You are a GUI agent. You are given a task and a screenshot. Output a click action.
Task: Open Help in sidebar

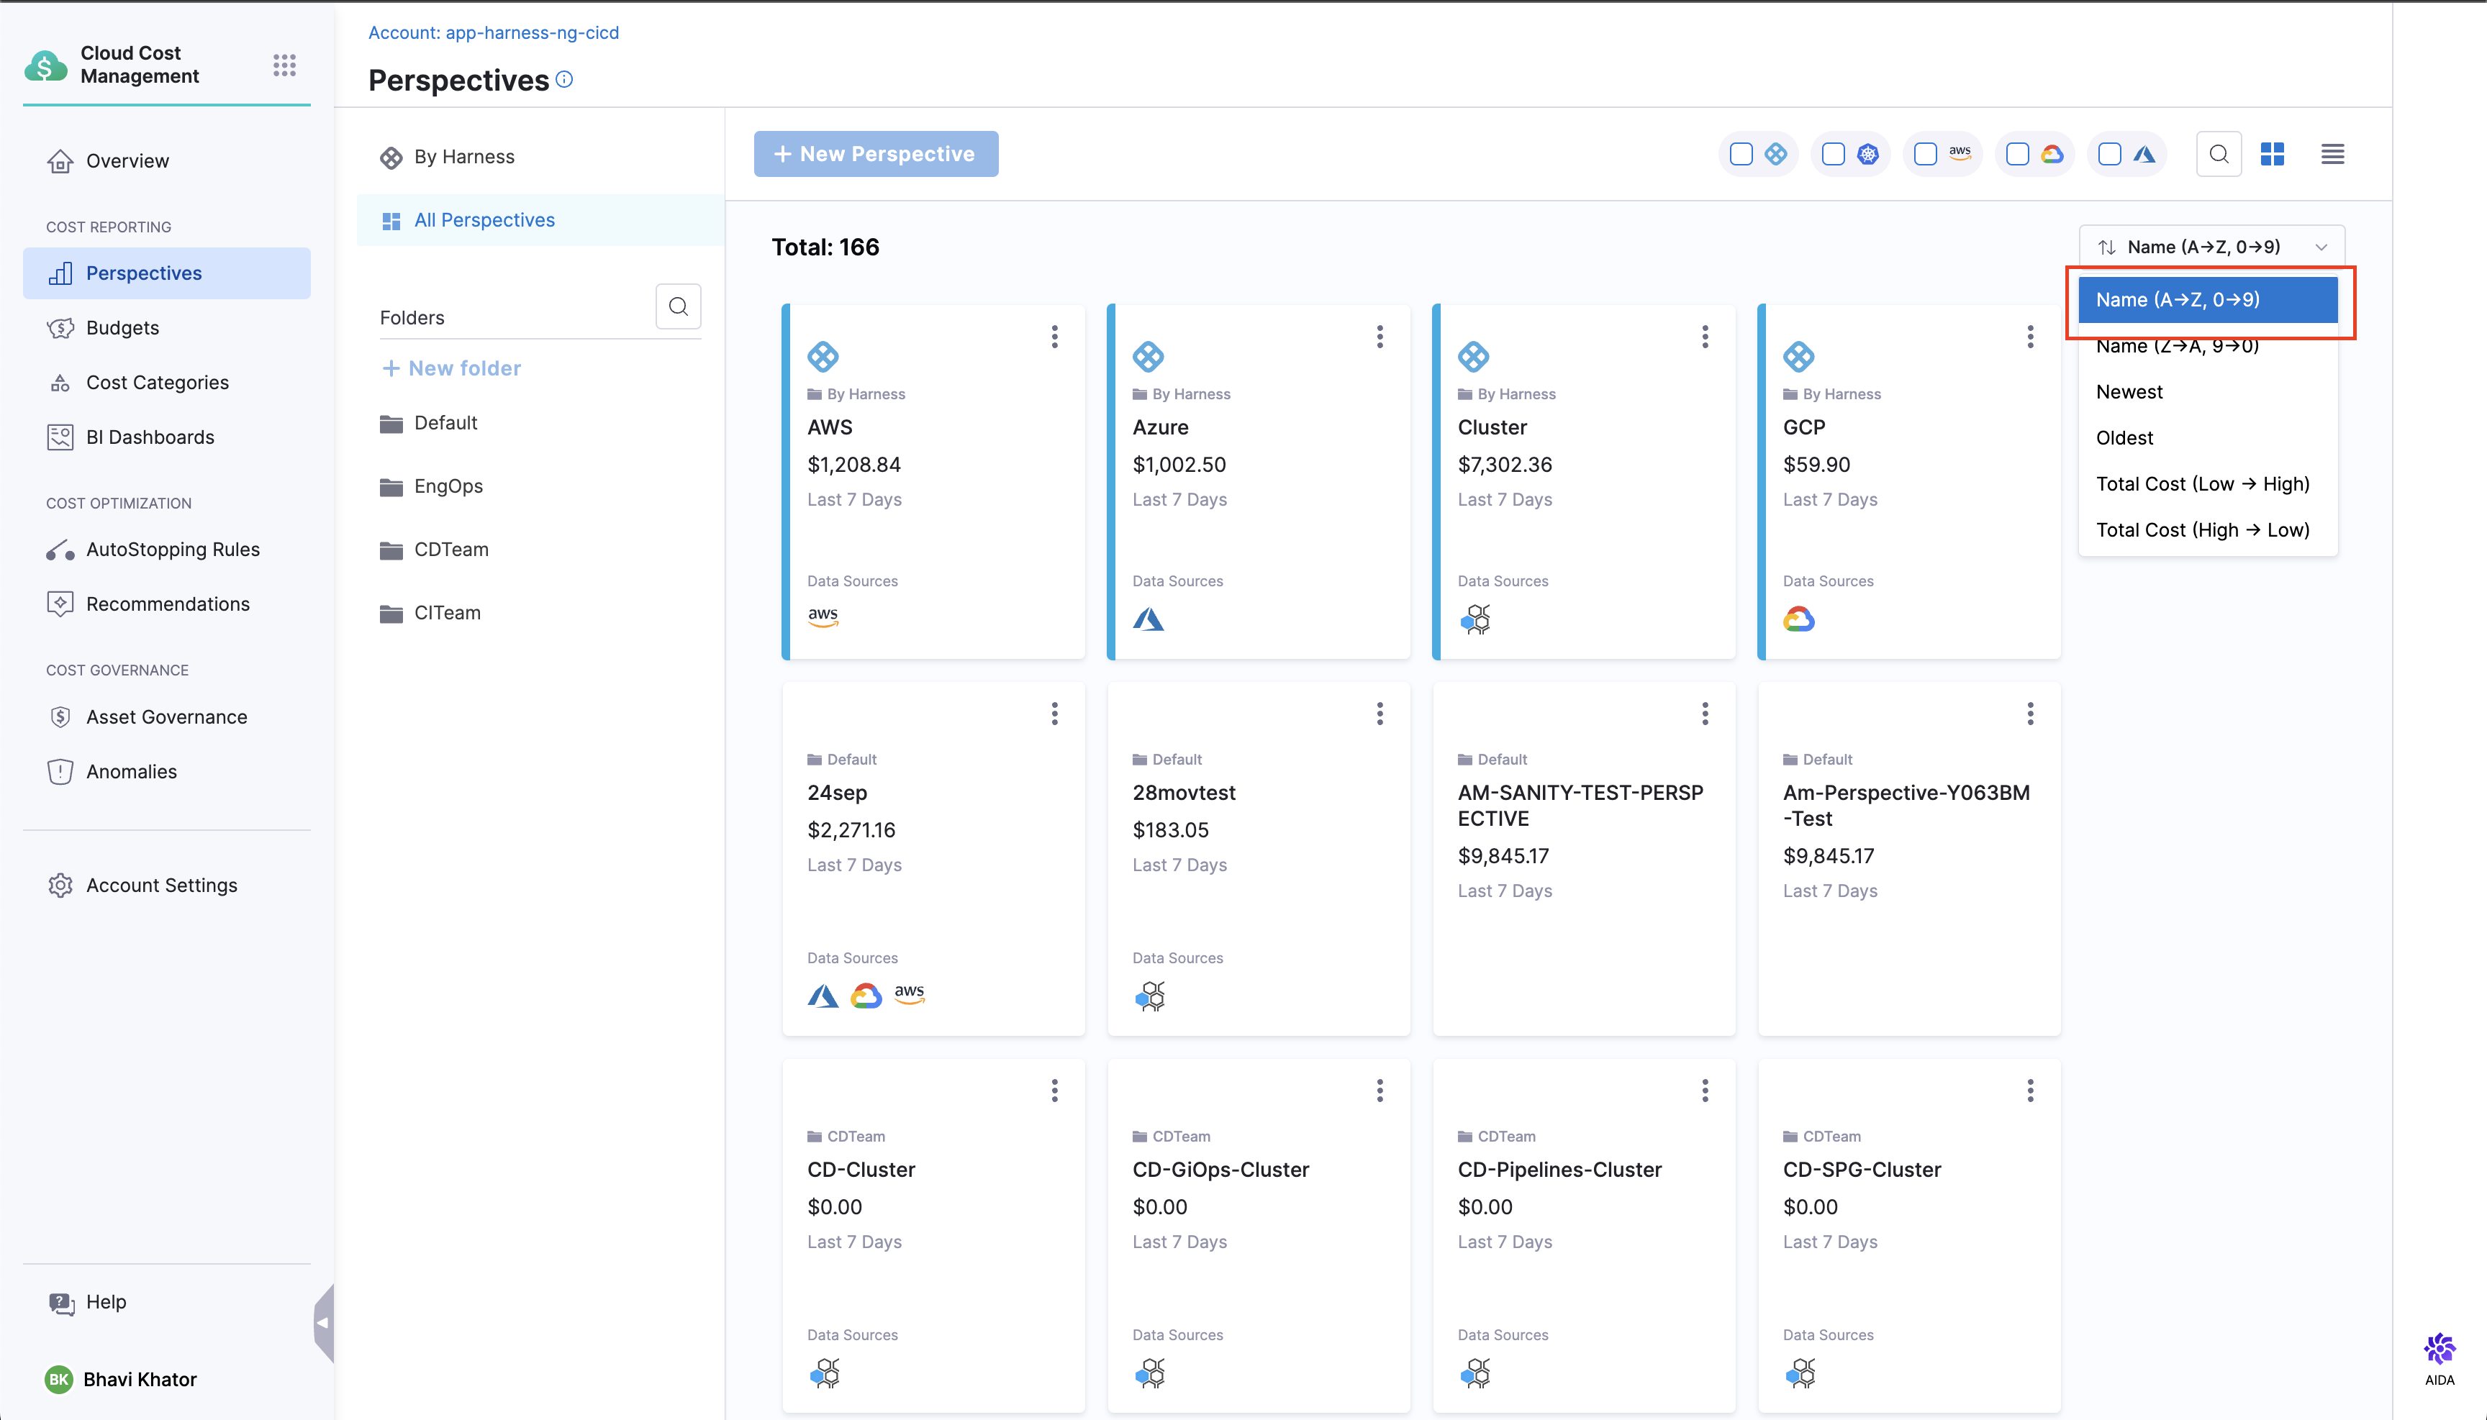167,1302
